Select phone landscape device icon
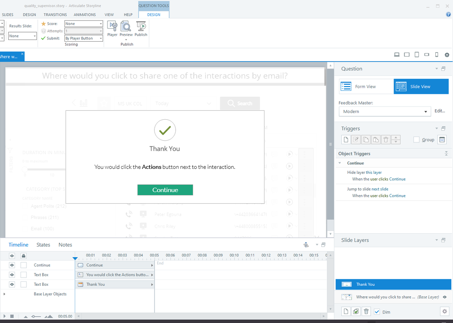This screenshot has width=453, height=323. point(427,54)
